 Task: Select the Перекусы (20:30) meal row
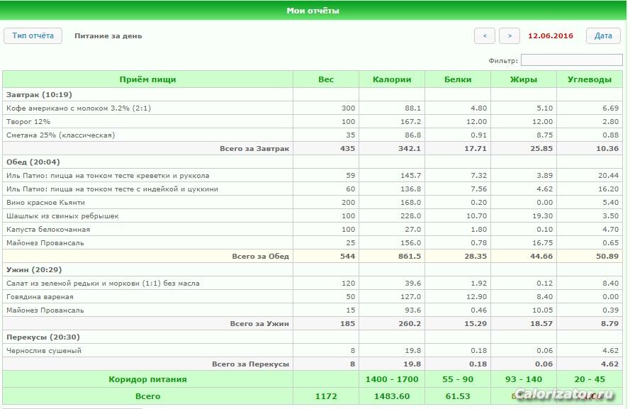click(313, 337)
